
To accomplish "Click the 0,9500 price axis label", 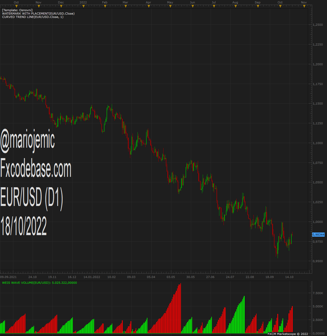I will (x=318, y=261).
